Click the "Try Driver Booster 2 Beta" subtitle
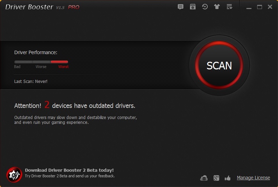The width and height of the screenshot is (278, 187). [x=70, y=176]
